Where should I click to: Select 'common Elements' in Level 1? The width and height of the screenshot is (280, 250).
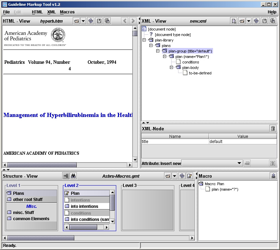click(x=31, y=219)
